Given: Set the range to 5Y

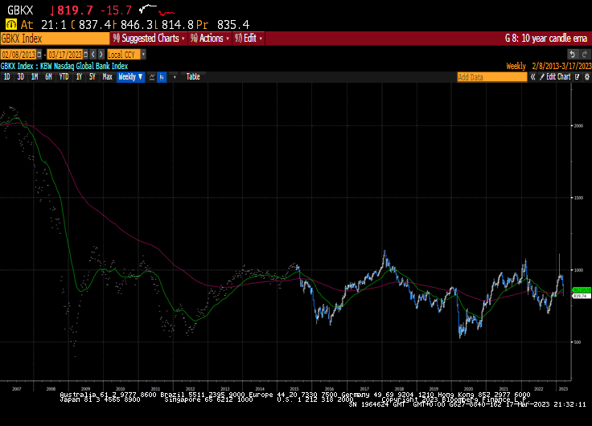Looking at the screenshot, I should pyautogui.click(x=92, y=77).
